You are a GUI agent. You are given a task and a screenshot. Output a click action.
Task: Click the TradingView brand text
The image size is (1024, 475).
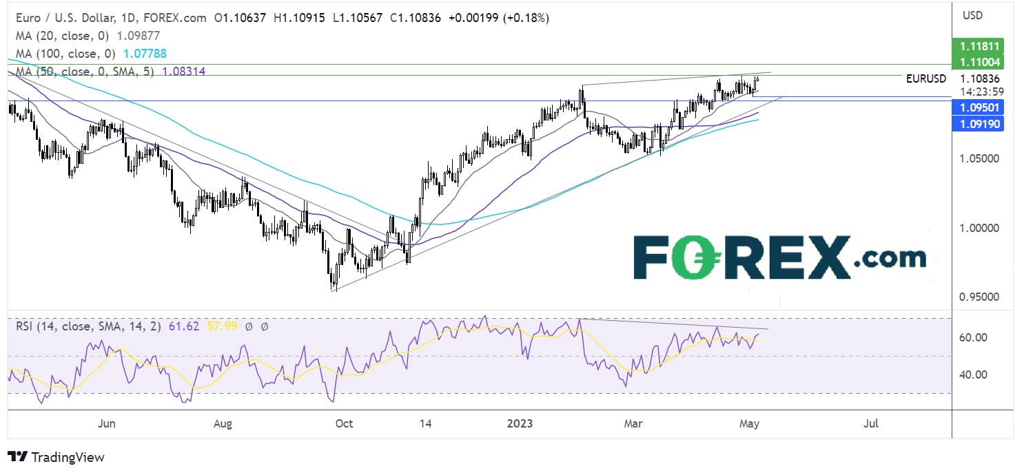(x=68, y=457)
